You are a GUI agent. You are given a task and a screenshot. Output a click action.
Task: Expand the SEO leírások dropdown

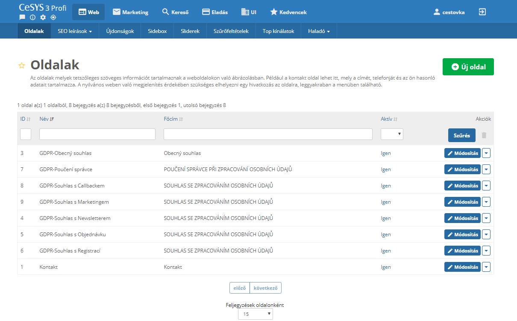coord(75,31)
